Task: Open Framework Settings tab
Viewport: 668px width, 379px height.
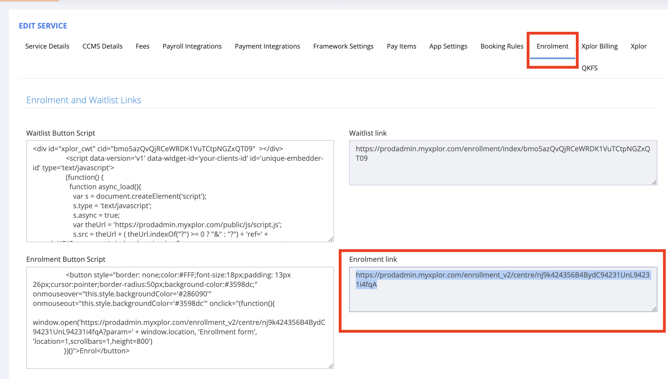Action: [343, 46]
